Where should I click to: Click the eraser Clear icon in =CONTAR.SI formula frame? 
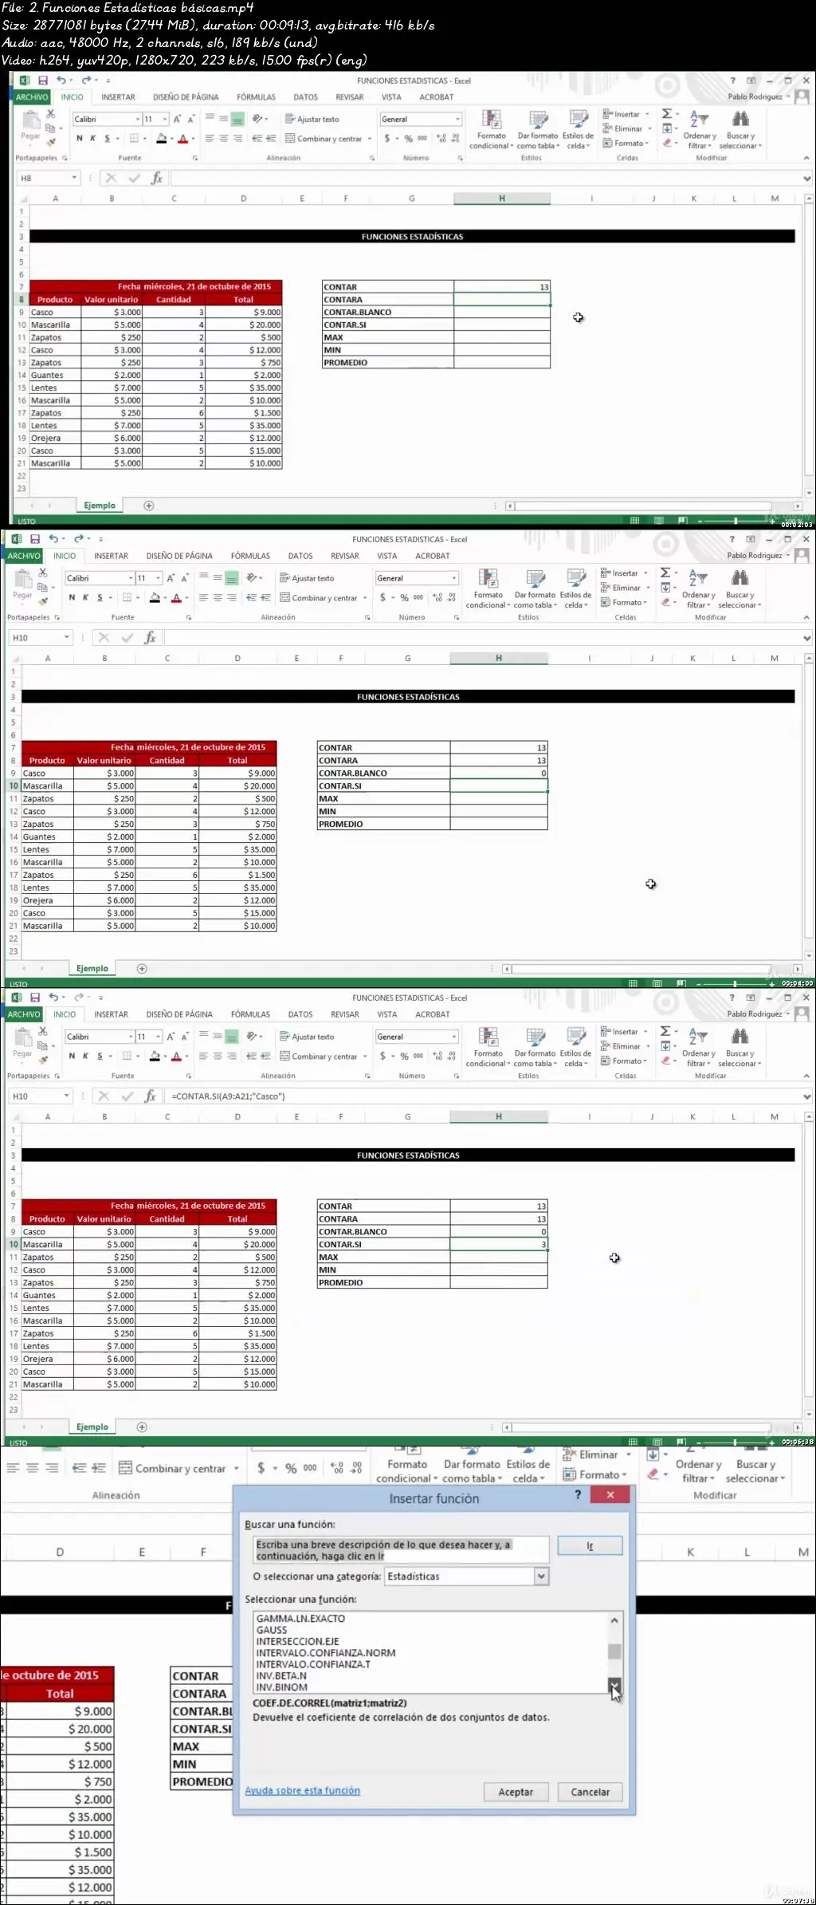click(x=665, y=1061)
